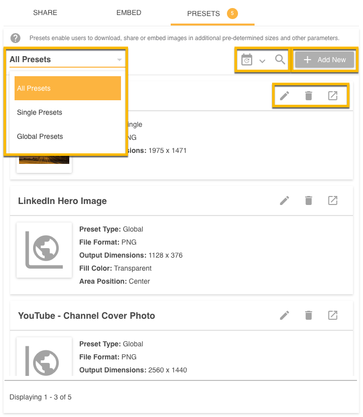Open the search magnifier icon
This screenshot has height=417, width=363.
tap(280, 60)
